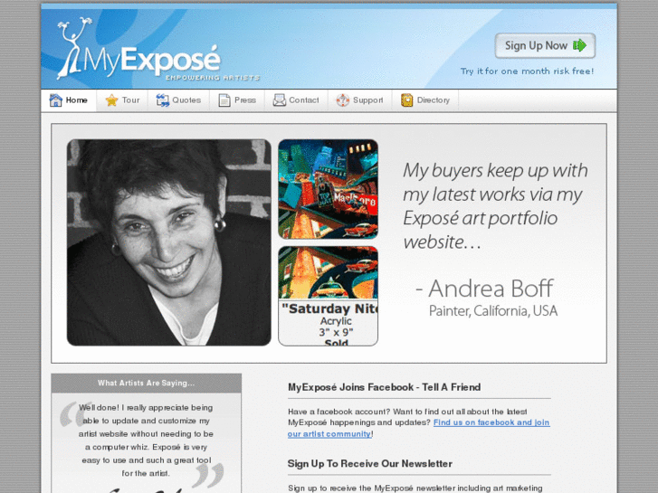The width and height of the screenshot is (658, 493).
Task: Click the 'What Artists Are Saying...' header
Action: point(146,383)
